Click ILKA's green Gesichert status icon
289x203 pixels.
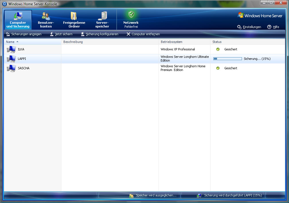tap(218, 49)
